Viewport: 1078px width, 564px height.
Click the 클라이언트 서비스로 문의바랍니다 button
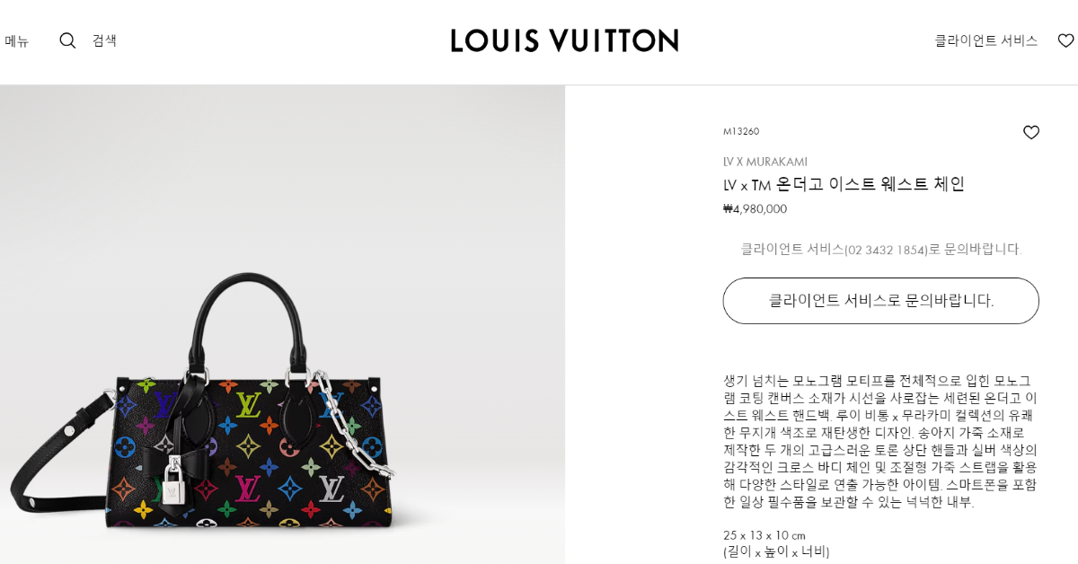[x=880, y=301]
